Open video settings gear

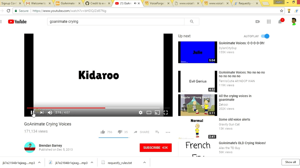point(140,112)
